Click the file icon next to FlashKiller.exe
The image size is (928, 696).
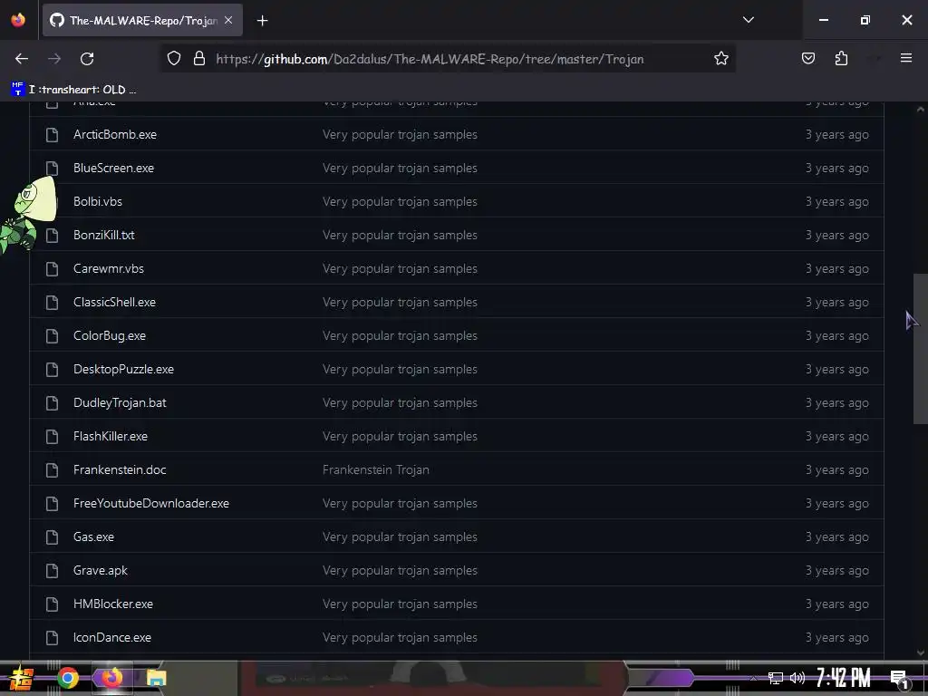click(x=52, y=437)
